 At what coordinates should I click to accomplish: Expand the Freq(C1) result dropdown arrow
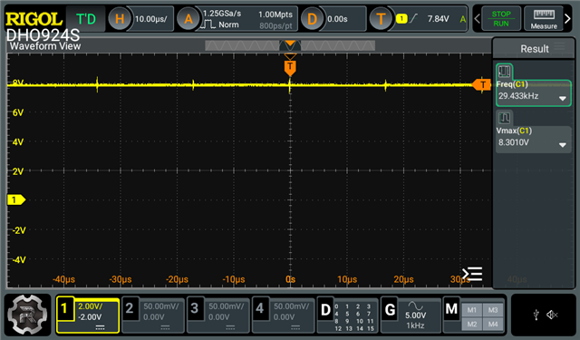[x=562, y=99]
